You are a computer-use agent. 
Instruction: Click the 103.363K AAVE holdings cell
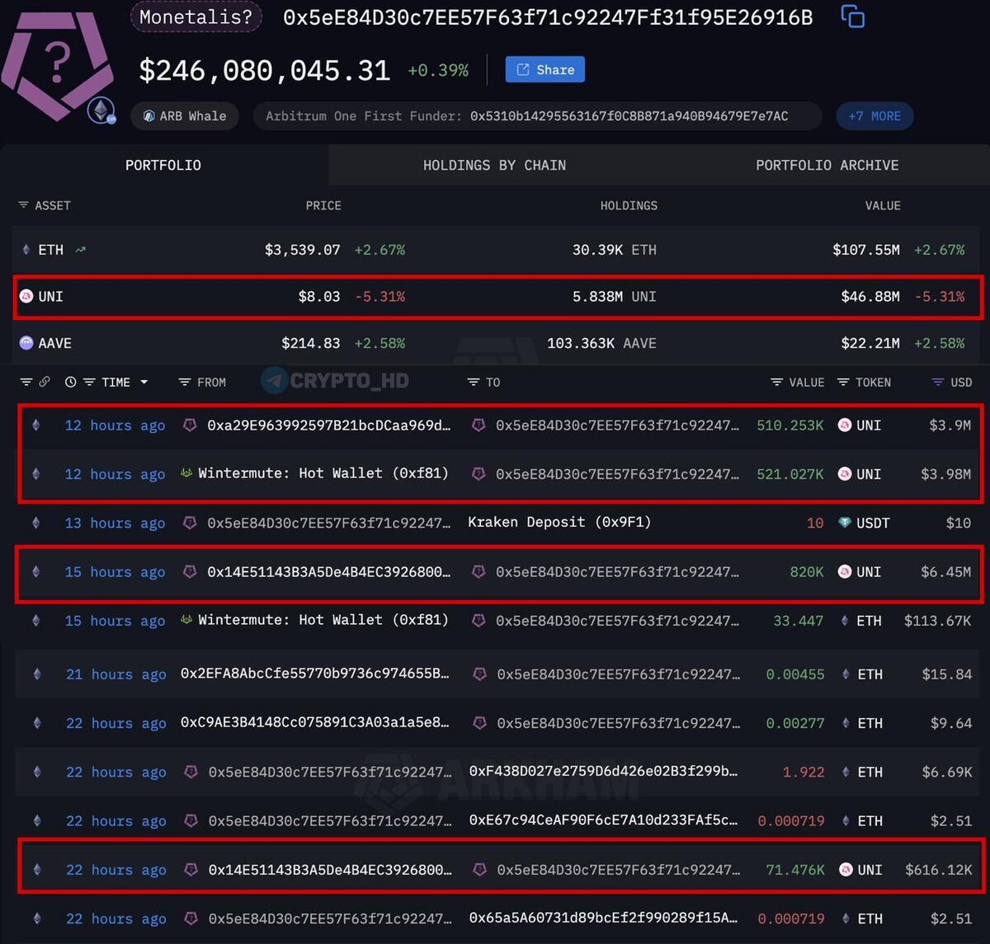pos(601,343)
